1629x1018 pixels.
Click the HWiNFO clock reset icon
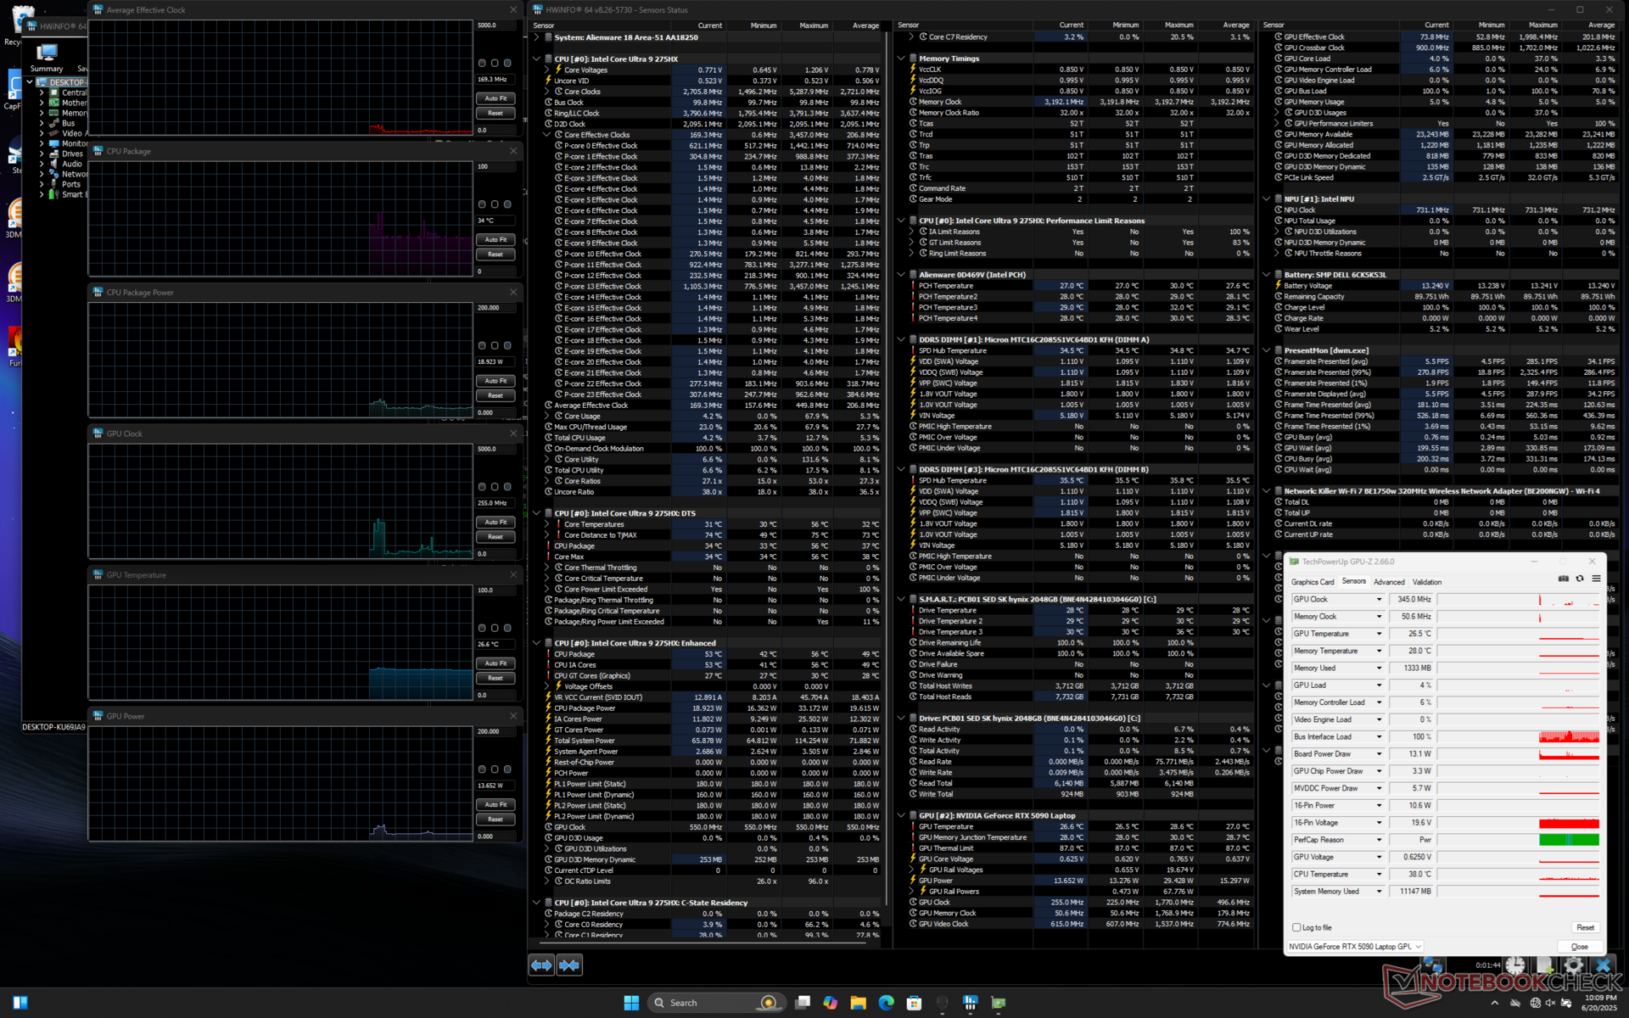(1515, 965)
